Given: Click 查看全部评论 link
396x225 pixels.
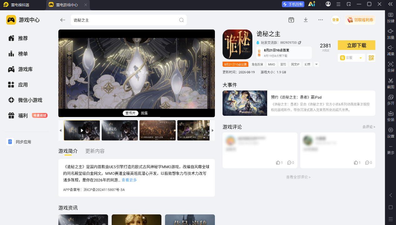Looking at the screenshot, I should [298, 177].
